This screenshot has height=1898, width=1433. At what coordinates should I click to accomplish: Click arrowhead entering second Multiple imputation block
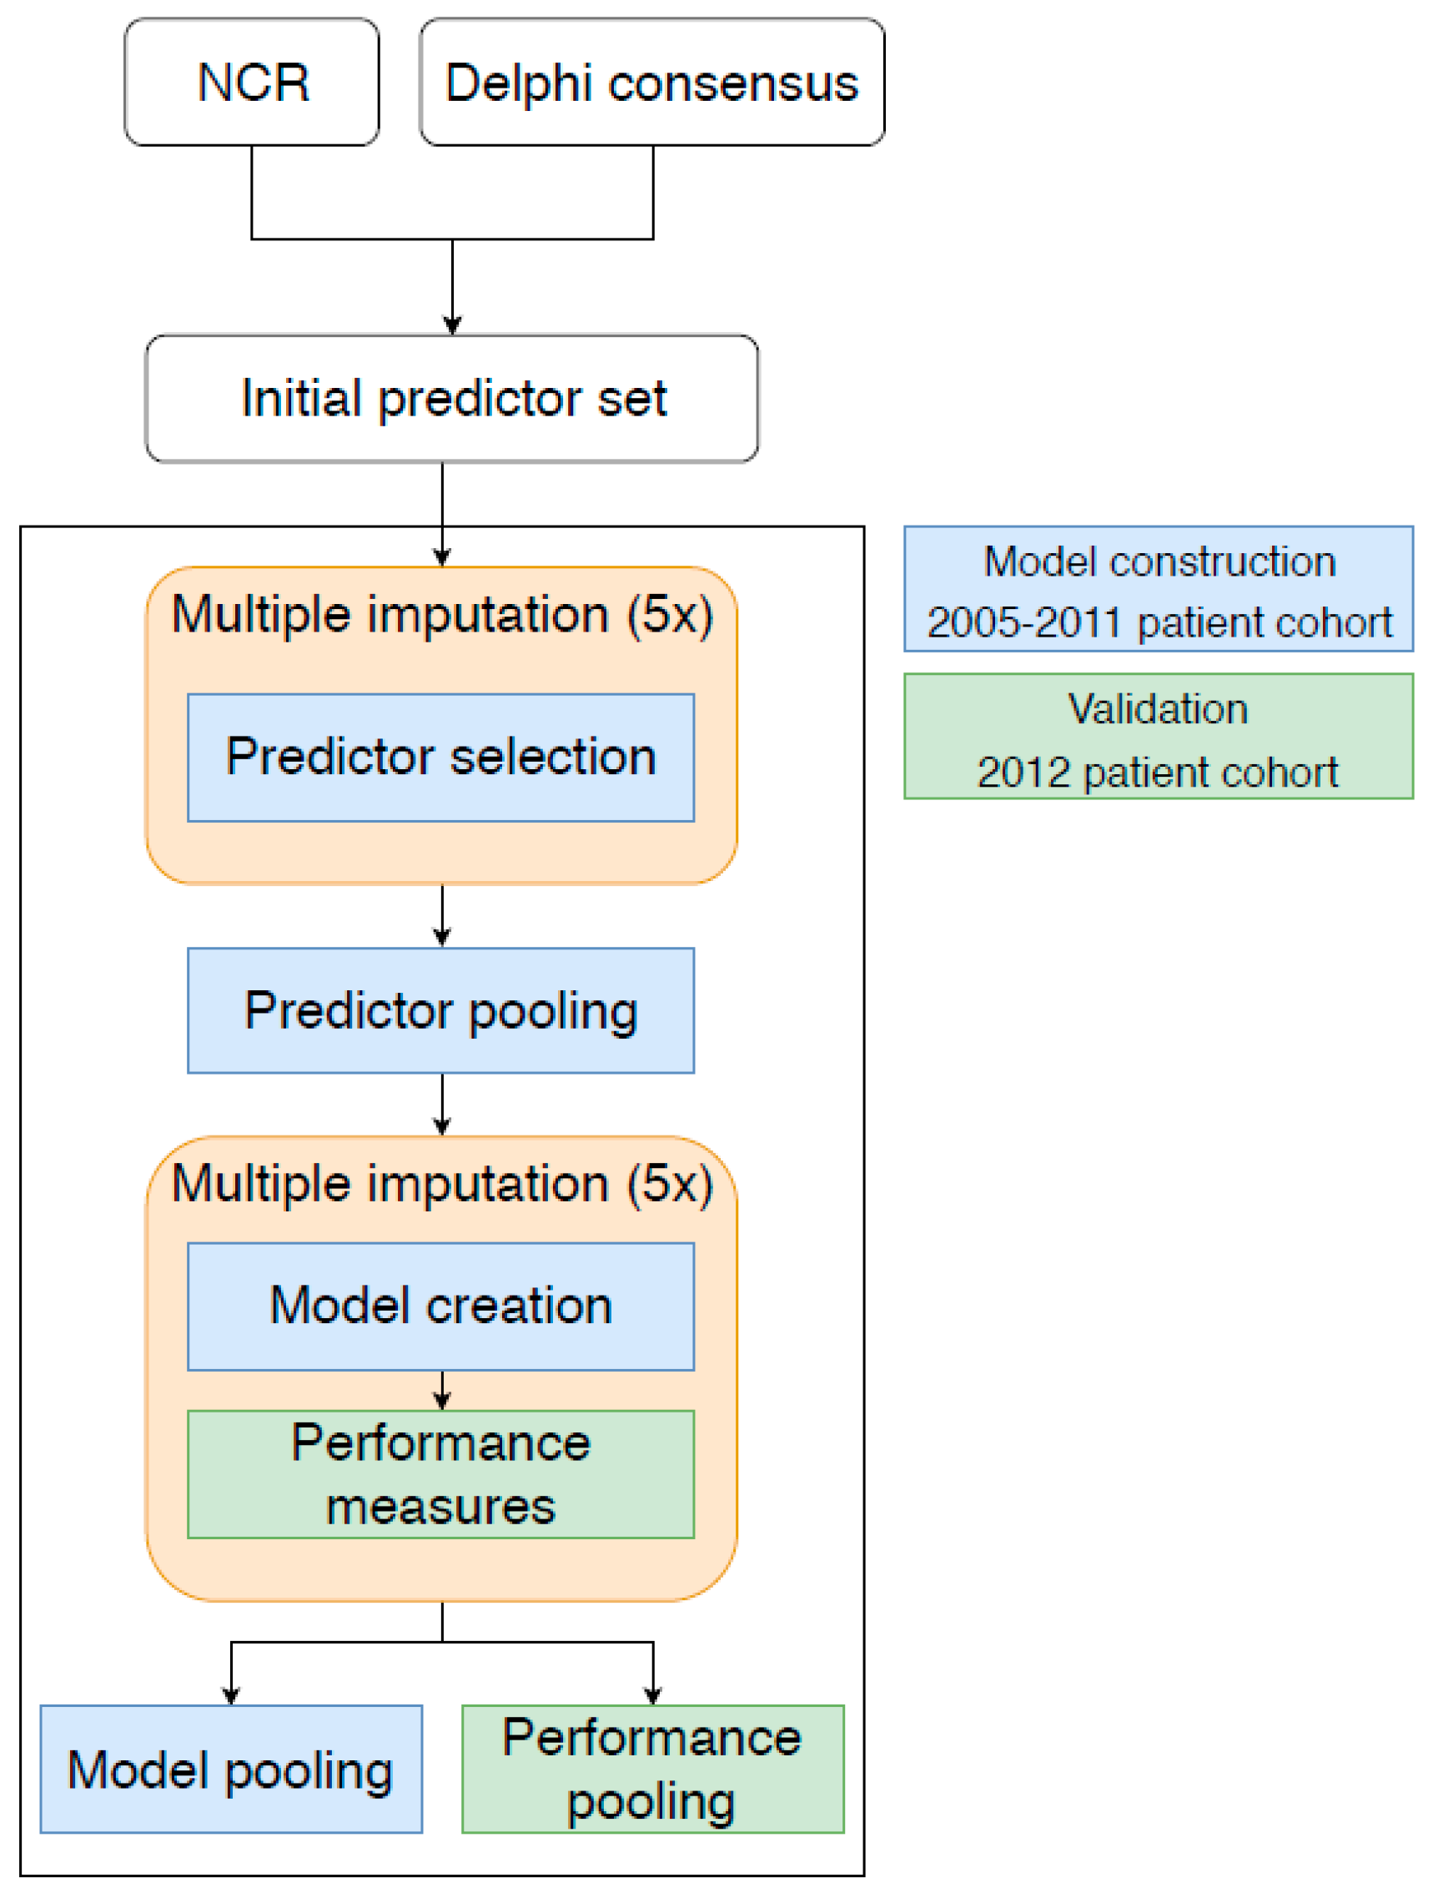(442, 1126)
